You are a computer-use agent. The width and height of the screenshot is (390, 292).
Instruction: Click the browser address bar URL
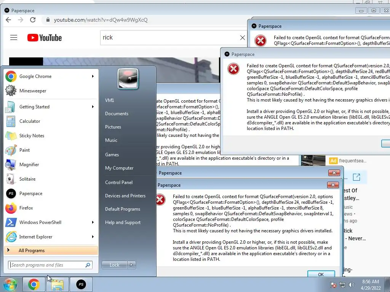101,20
